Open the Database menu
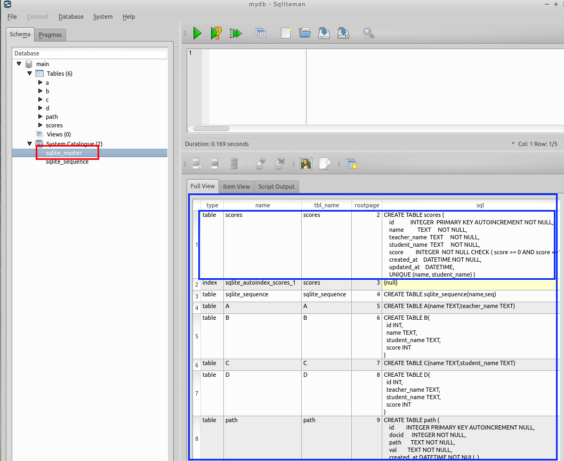 71,17
